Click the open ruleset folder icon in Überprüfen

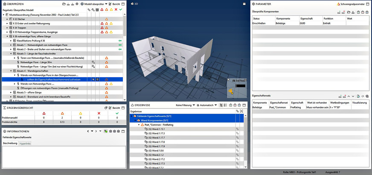coord(64,3)
